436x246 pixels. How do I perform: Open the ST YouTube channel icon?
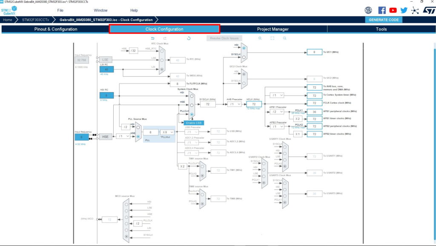point(393,10)
